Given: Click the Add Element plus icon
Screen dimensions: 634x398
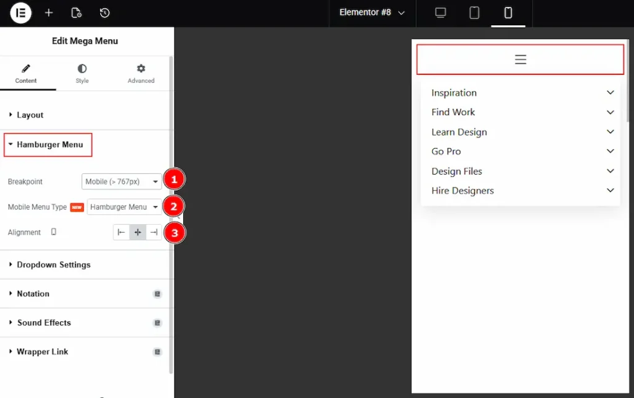Looking at the screenshot, I should coord(48,12).
